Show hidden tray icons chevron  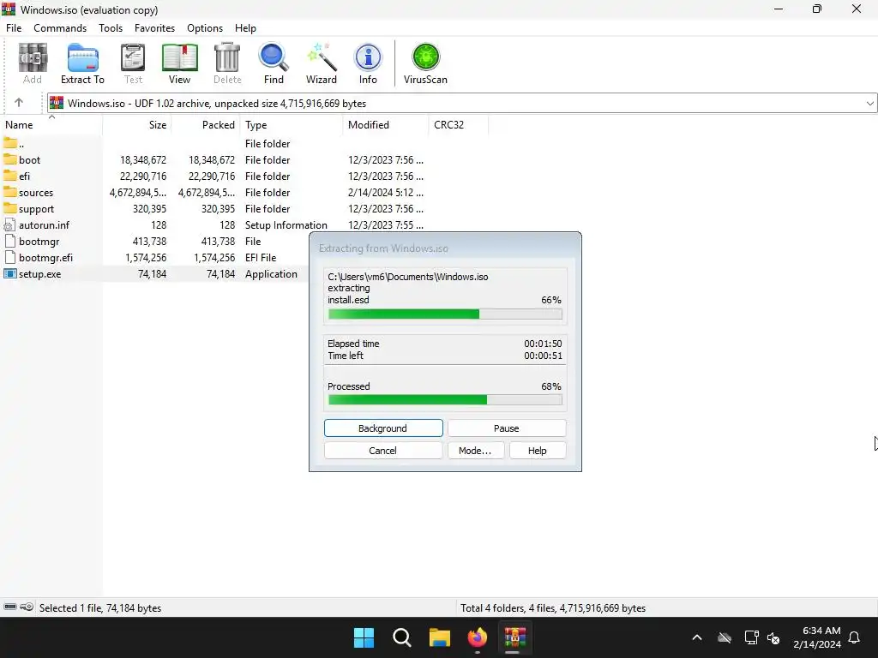pos(697,637)
